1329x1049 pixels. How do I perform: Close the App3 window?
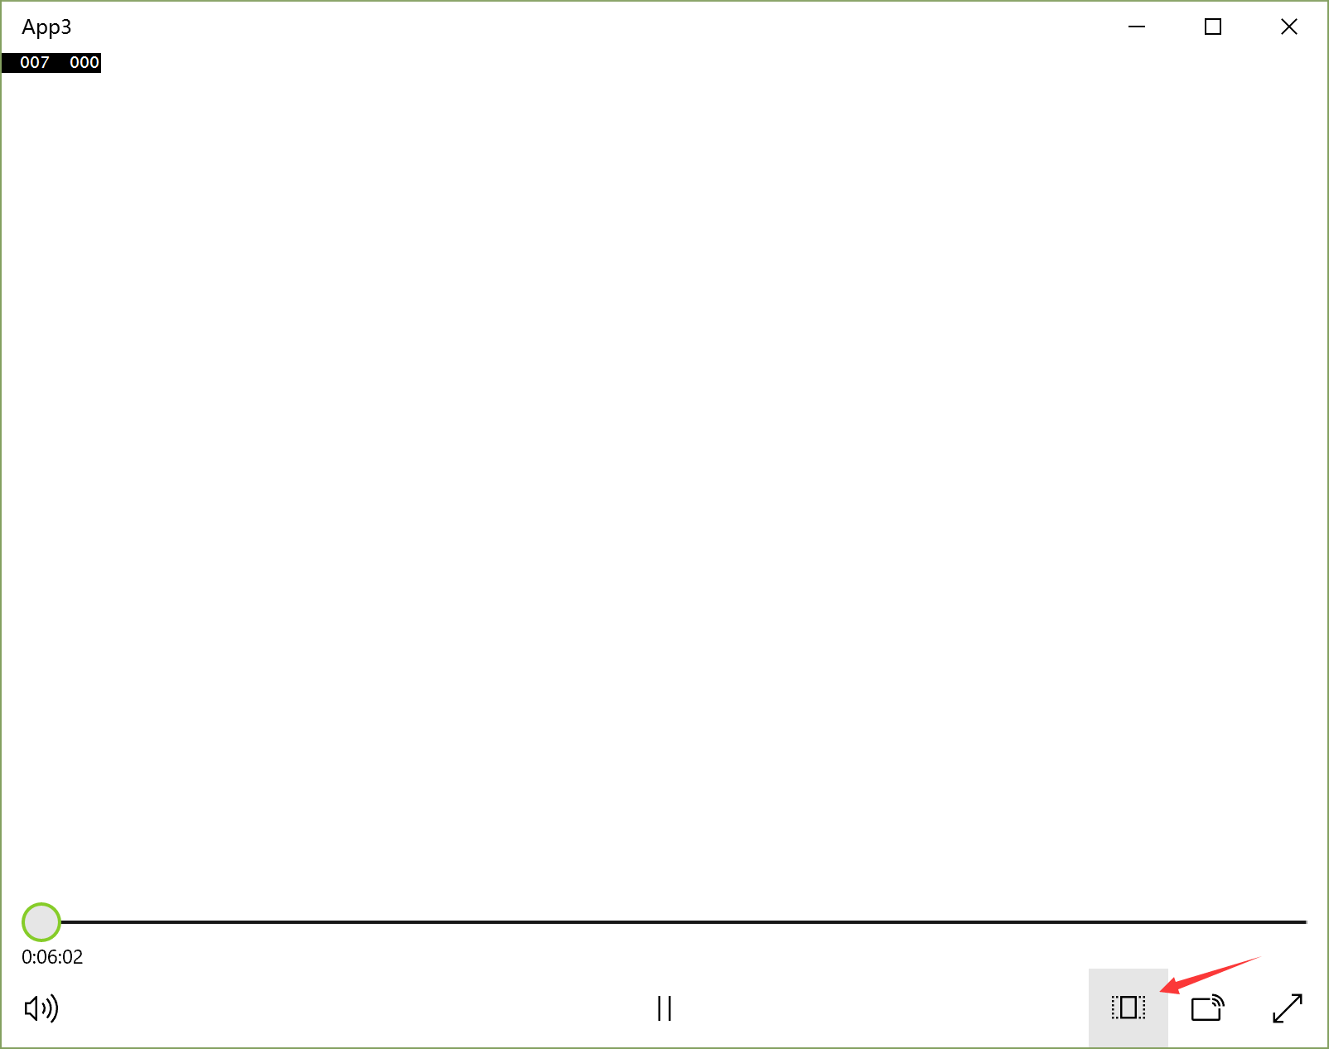pyautogui.click(x=1289, y=27)
